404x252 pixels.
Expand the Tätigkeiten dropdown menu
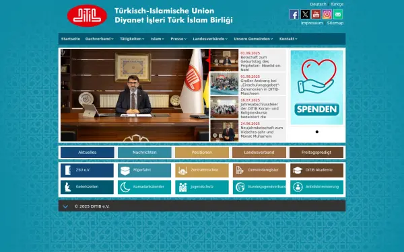pos(132,39)
